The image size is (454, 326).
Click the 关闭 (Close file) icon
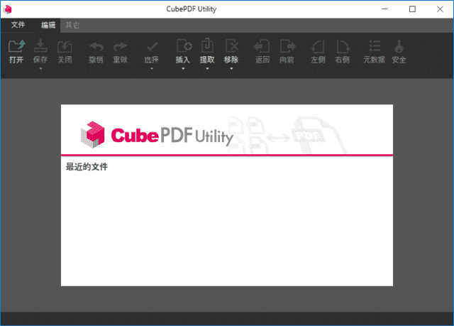(65, 48)
